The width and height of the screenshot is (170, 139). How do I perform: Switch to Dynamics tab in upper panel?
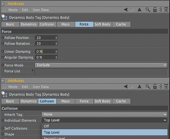point(29,24)
